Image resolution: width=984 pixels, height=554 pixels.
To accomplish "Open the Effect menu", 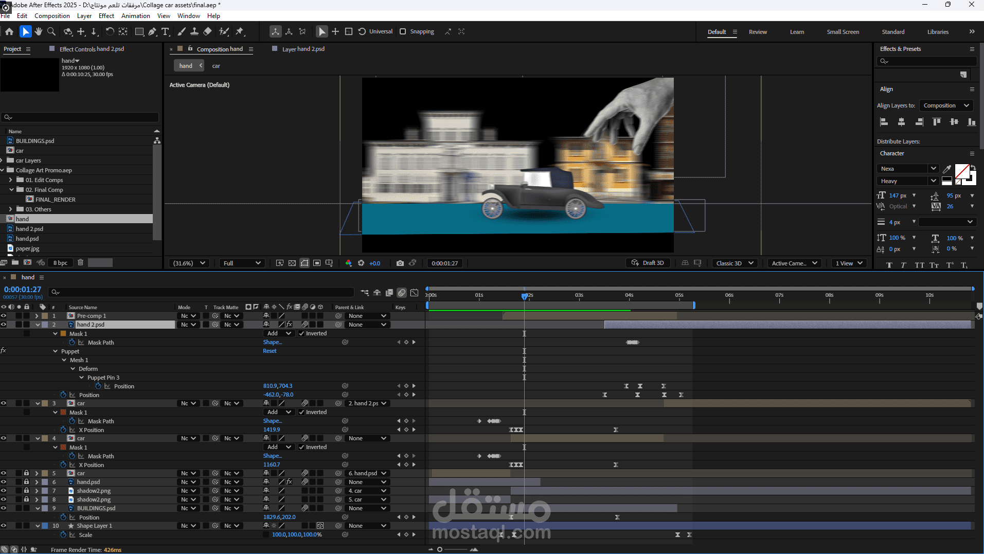I will pyautogui.click(x=106, y=16).
